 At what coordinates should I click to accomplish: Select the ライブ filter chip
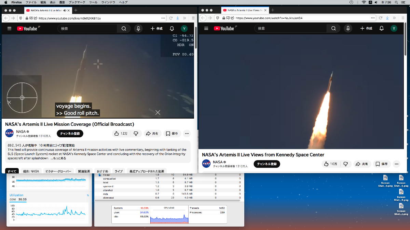pyautogui.click(x=119, y=171)
